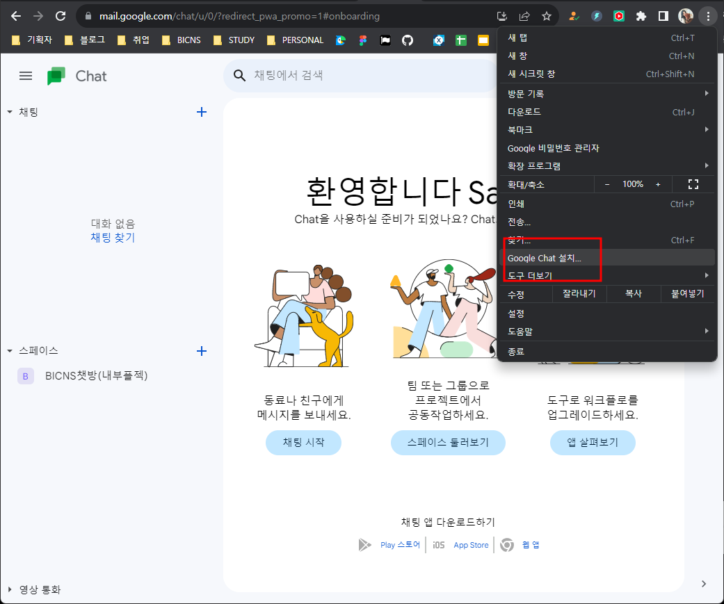The height and width of the screenshot is (604, 724).
Task: Open the blue X bookmark icon
Action: (x=439, y=40)
